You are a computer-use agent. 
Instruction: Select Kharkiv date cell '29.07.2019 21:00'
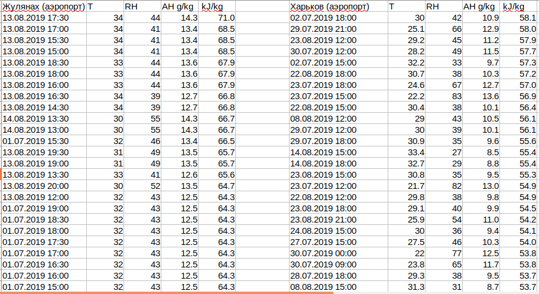(x=339, y=29)
